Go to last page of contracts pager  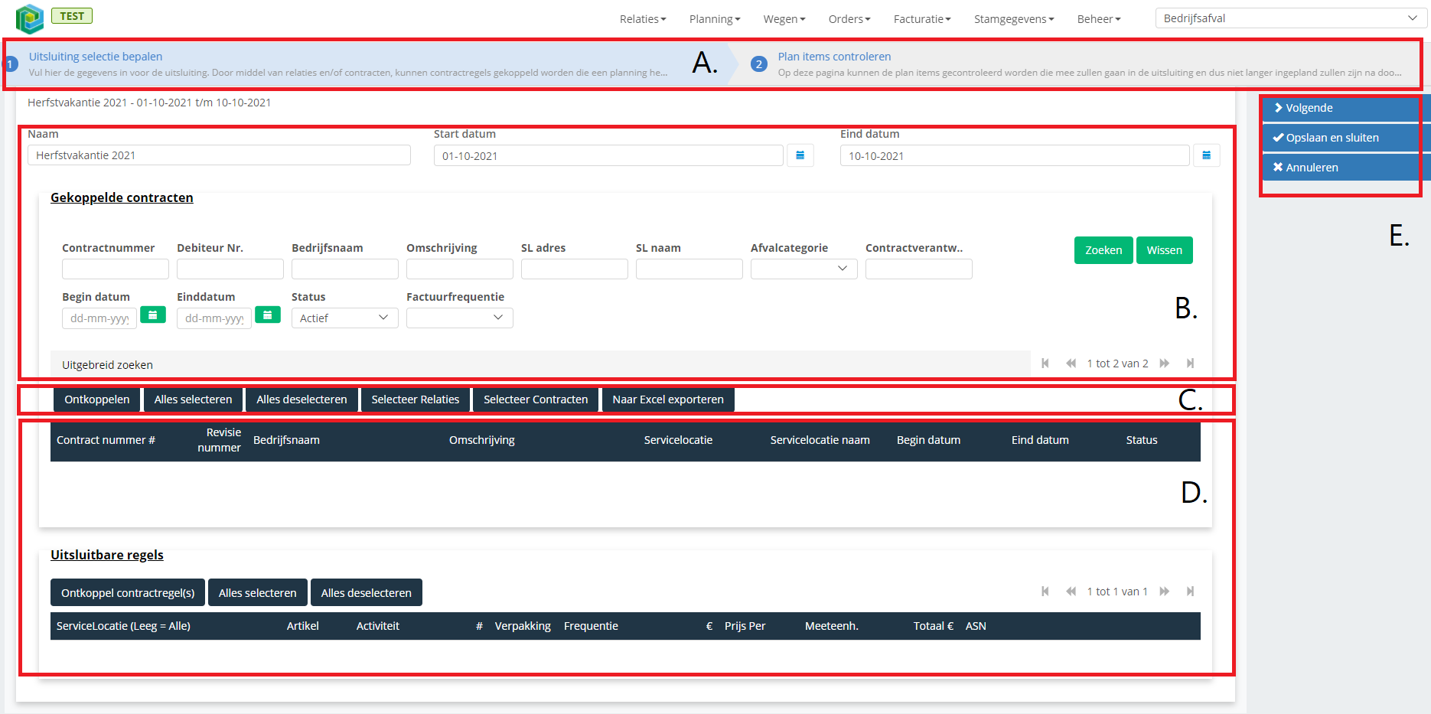[1190, 364]
